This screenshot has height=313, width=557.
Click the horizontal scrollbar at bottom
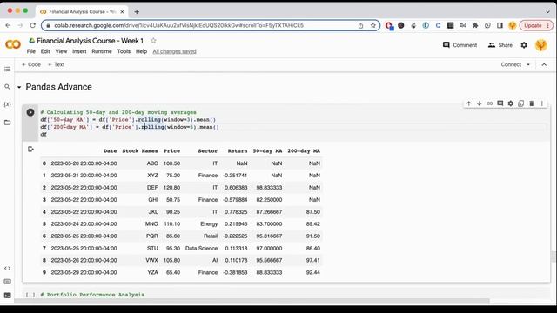[252, 301]
